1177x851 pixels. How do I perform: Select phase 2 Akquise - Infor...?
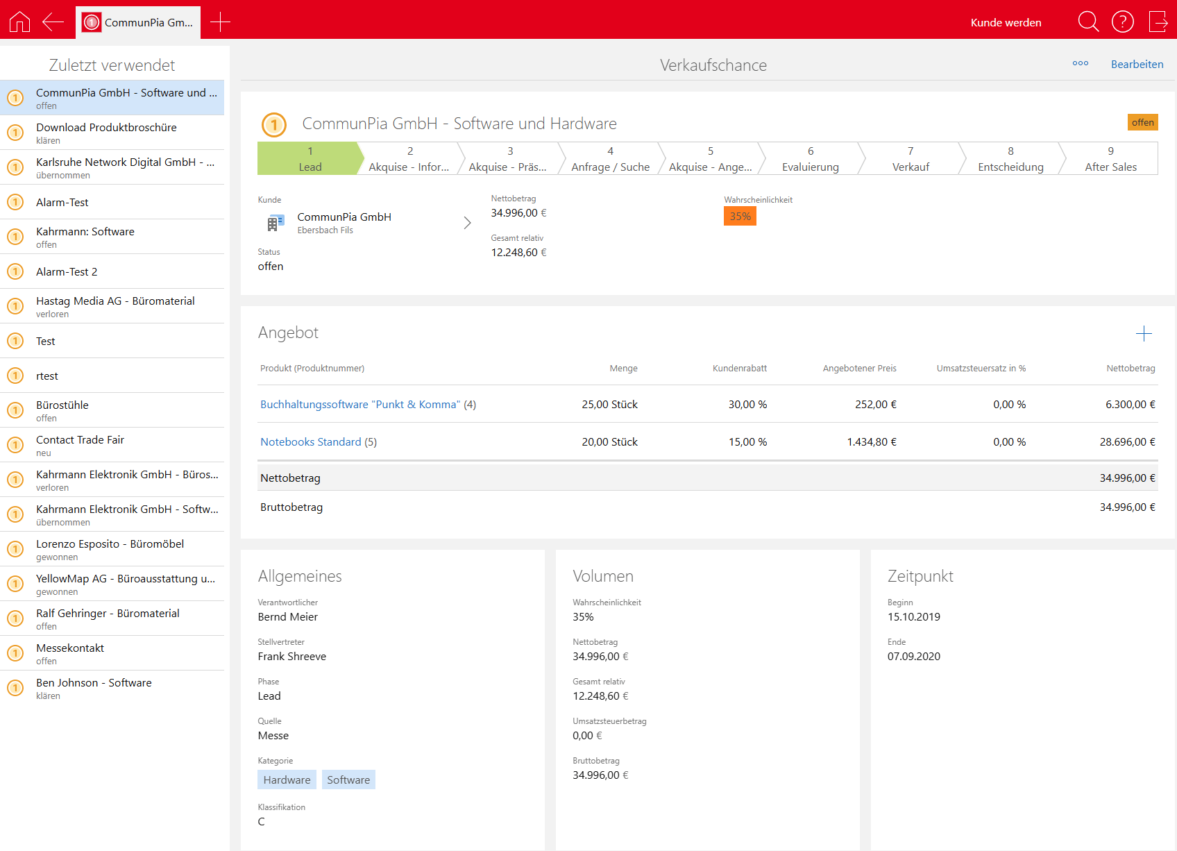click(409, 159)
